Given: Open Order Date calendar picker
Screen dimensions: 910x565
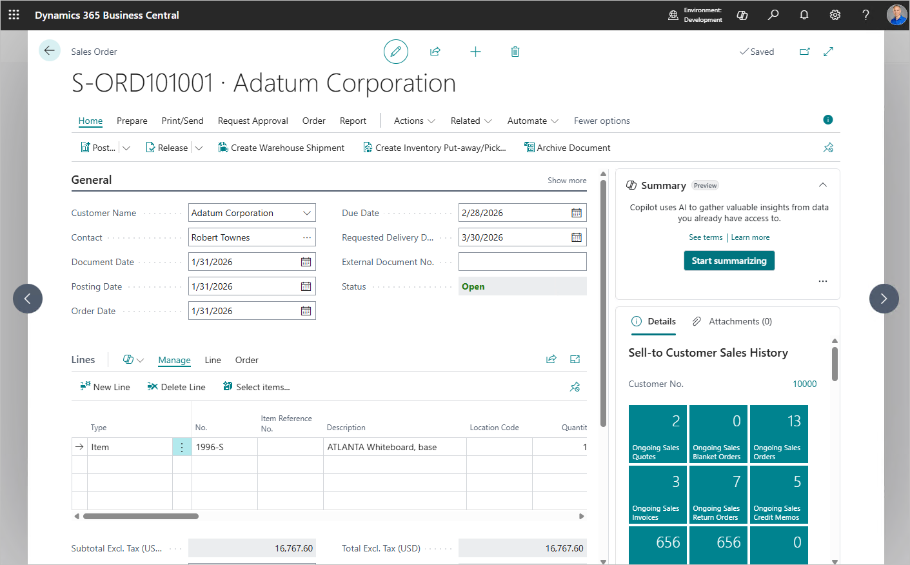Looking at the screenshot, I should 306,311.
